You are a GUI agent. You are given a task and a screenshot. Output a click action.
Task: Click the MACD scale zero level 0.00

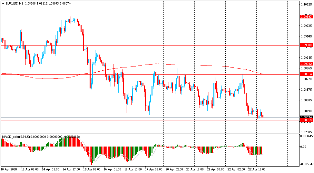click(303, 147)
